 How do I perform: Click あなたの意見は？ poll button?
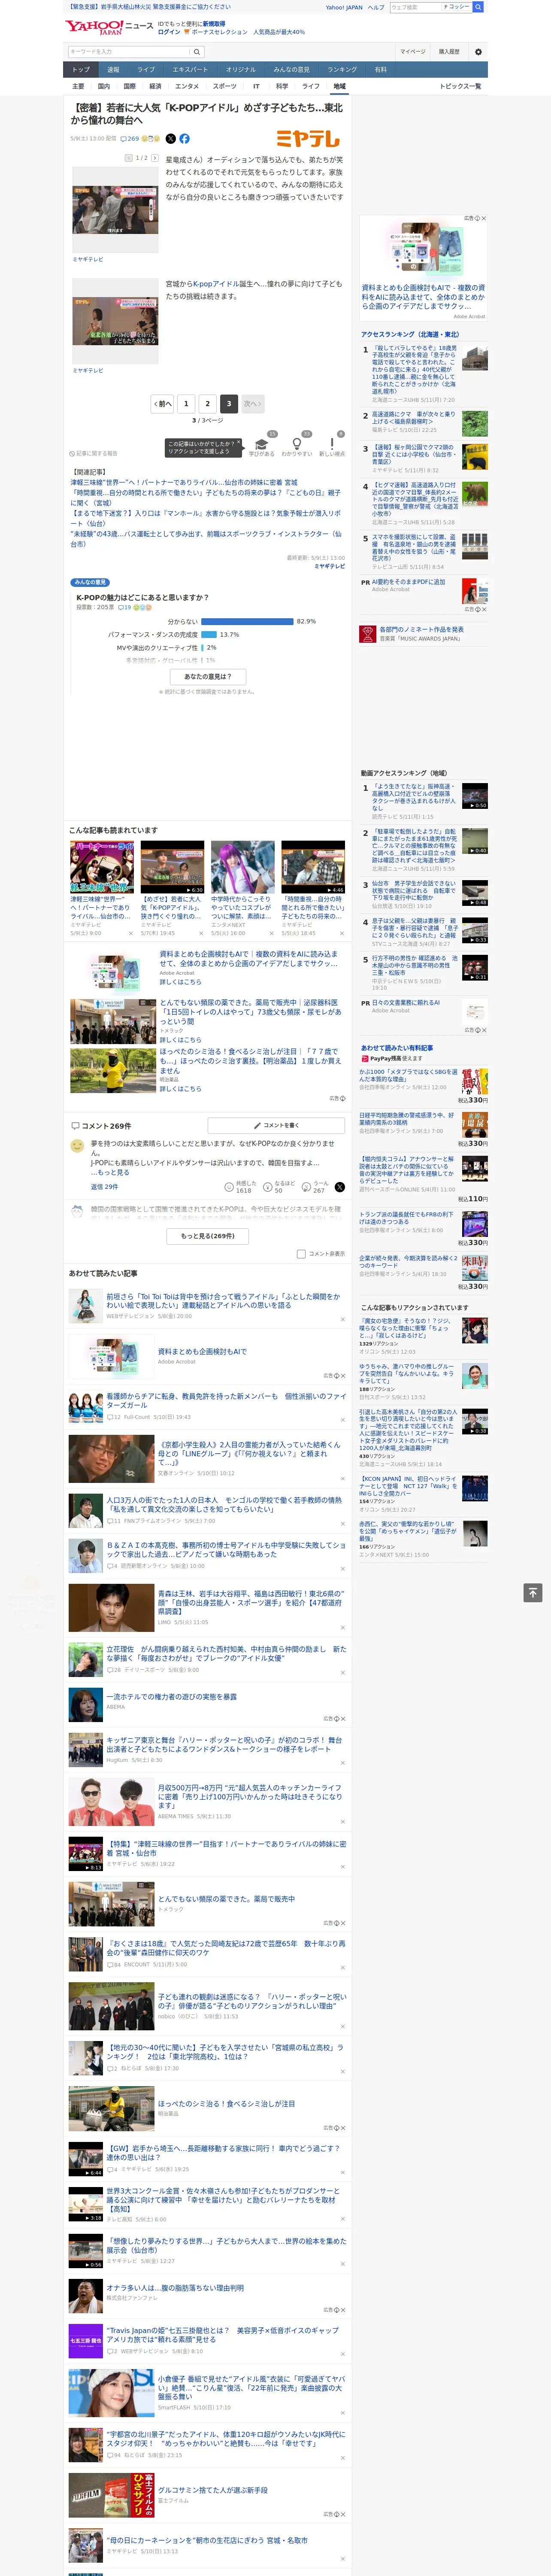coord(208,677)
